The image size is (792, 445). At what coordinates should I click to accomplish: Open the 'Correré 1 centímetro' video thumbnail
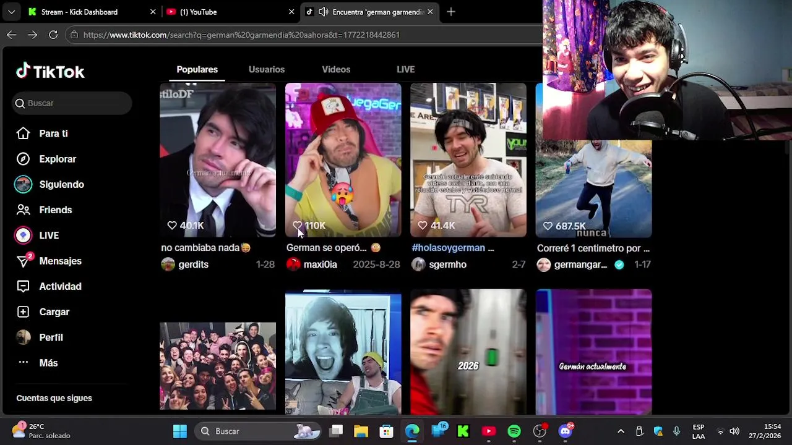click(593, 189)
